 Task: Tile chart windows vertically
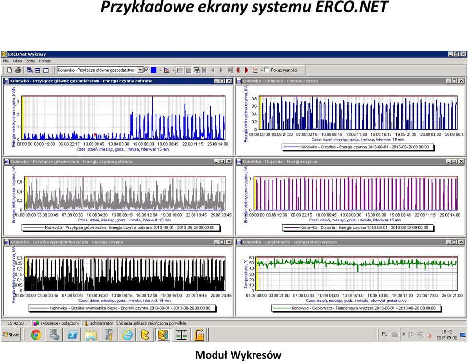click(46, 70)
